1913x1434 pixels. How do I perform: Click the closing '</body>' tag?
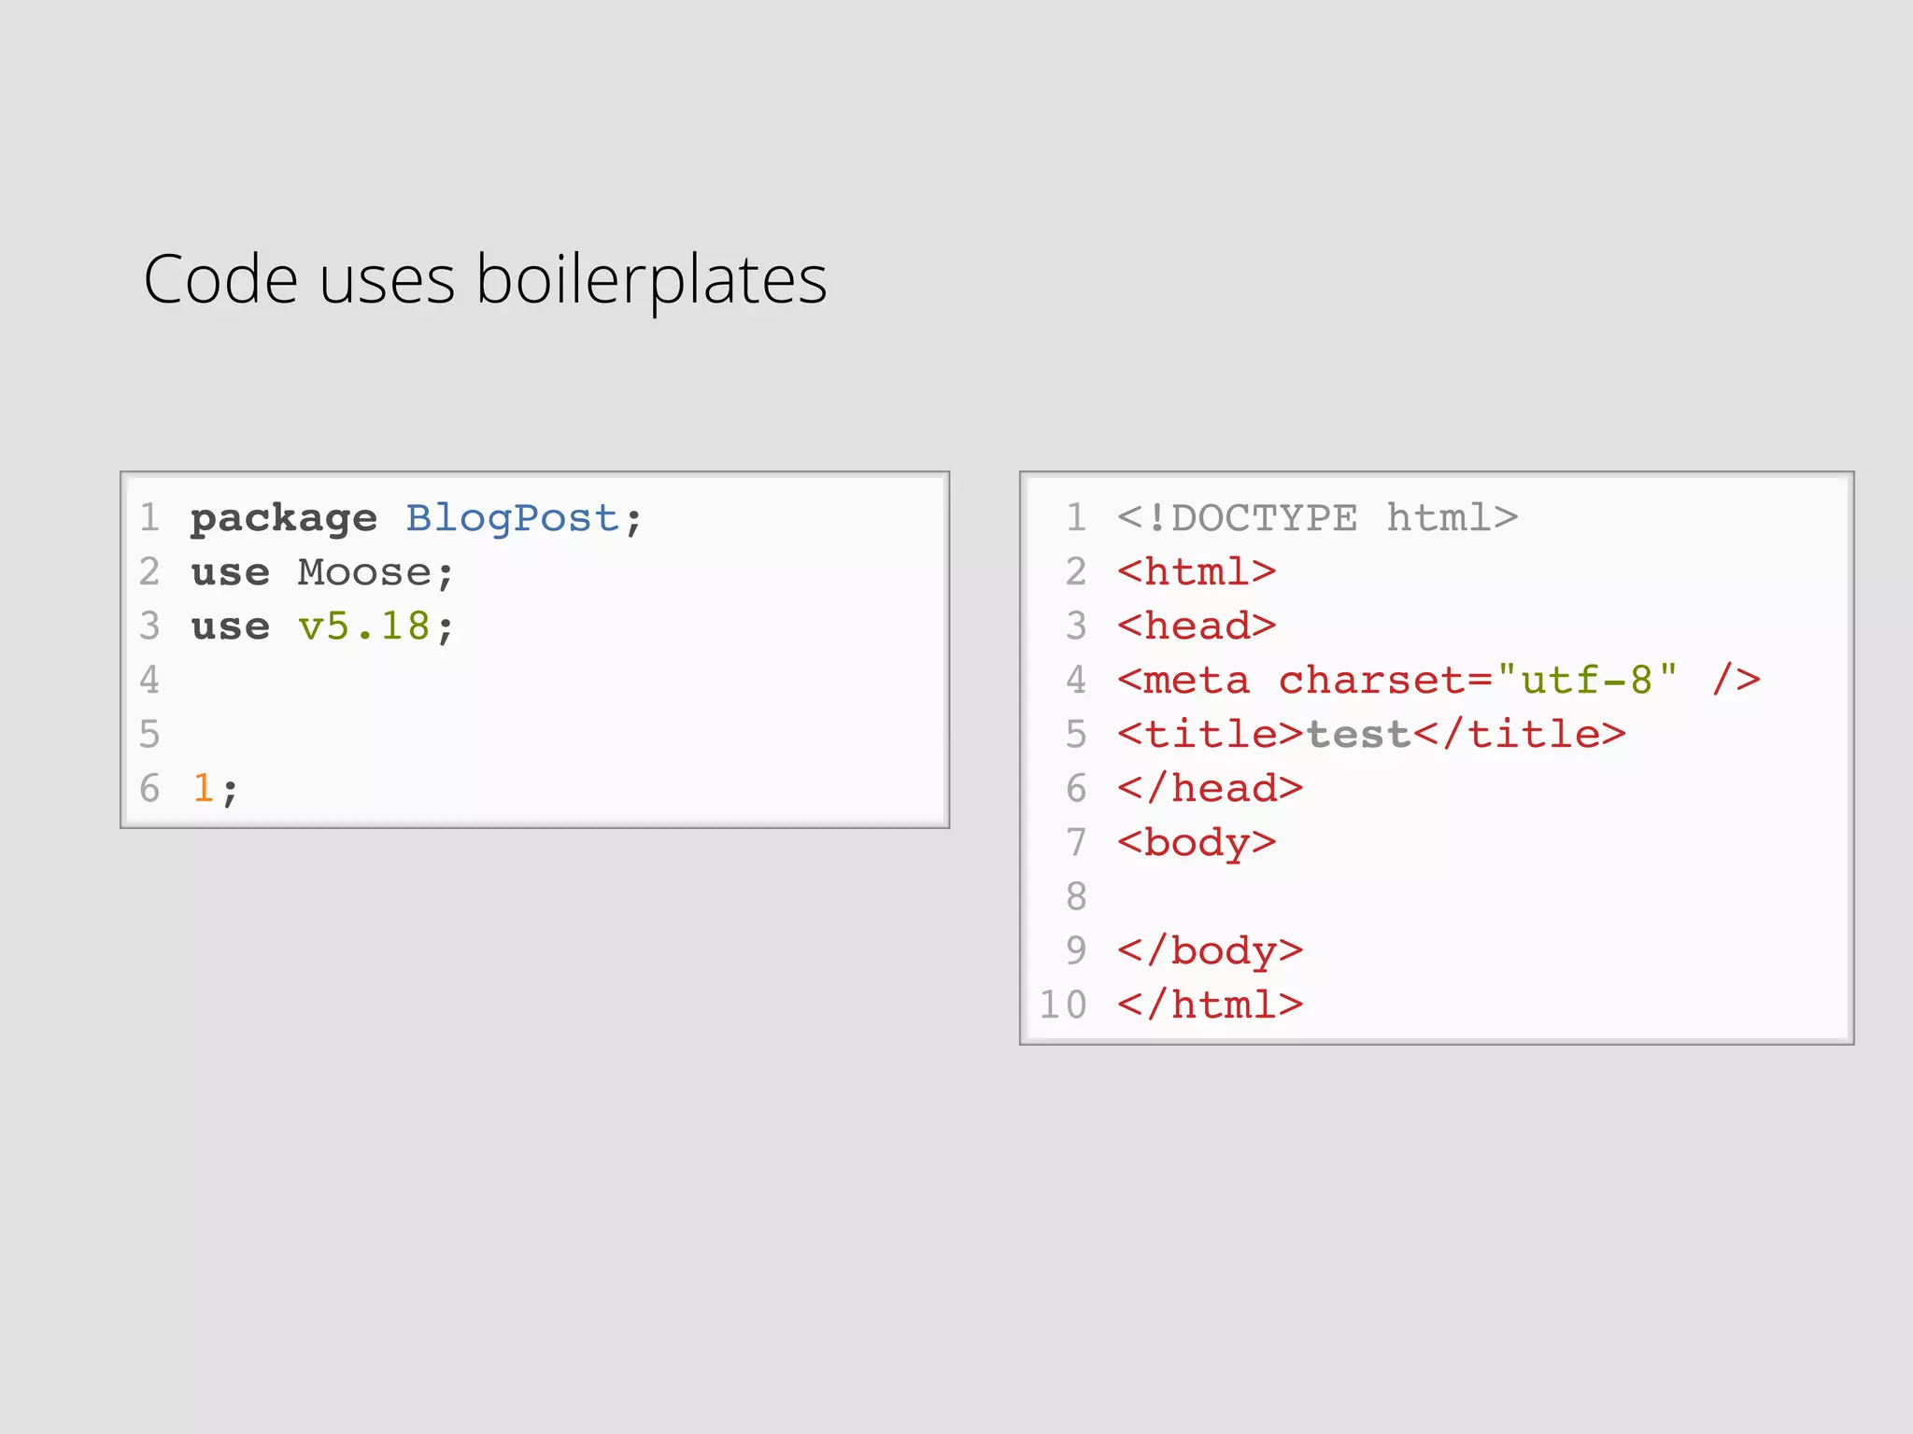(x=1210, y=951)
